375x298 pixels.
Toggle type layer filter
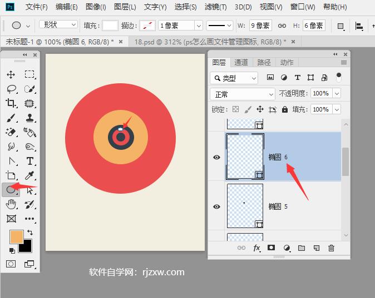click(298, 77)
